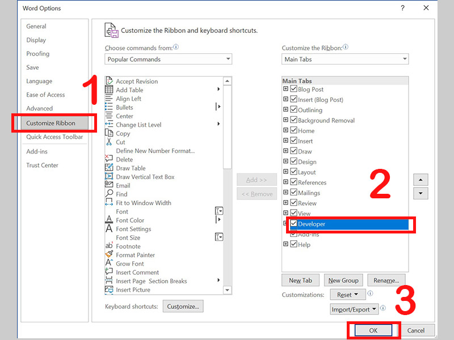Click the Add Table grid icon
454x340 pixels.
(x=109, y=90)
